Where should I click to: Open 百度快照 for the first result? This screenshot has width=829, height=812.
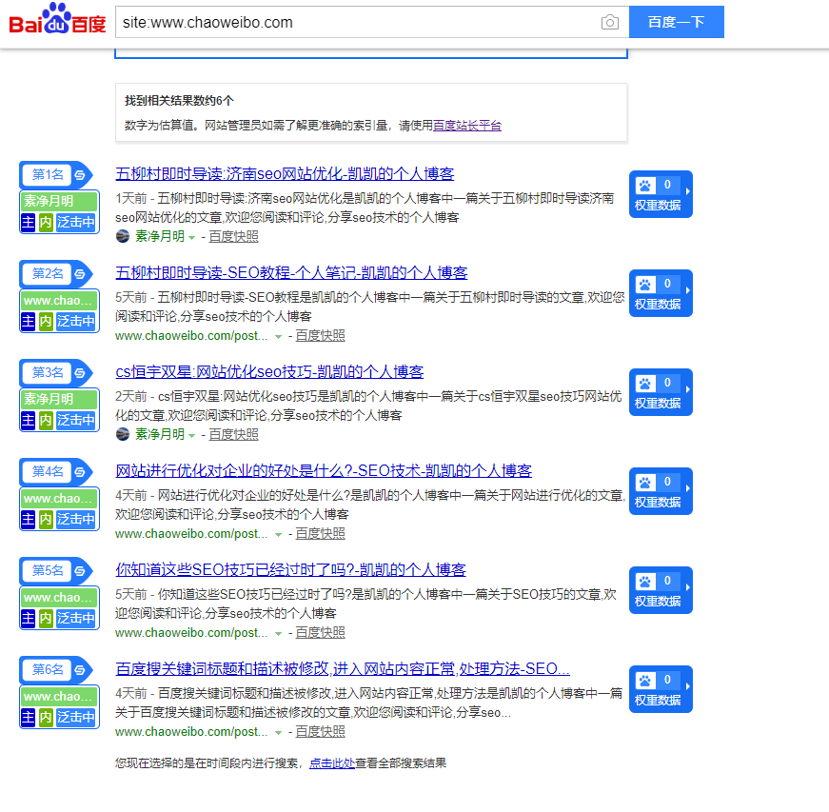tap(234, 237)
